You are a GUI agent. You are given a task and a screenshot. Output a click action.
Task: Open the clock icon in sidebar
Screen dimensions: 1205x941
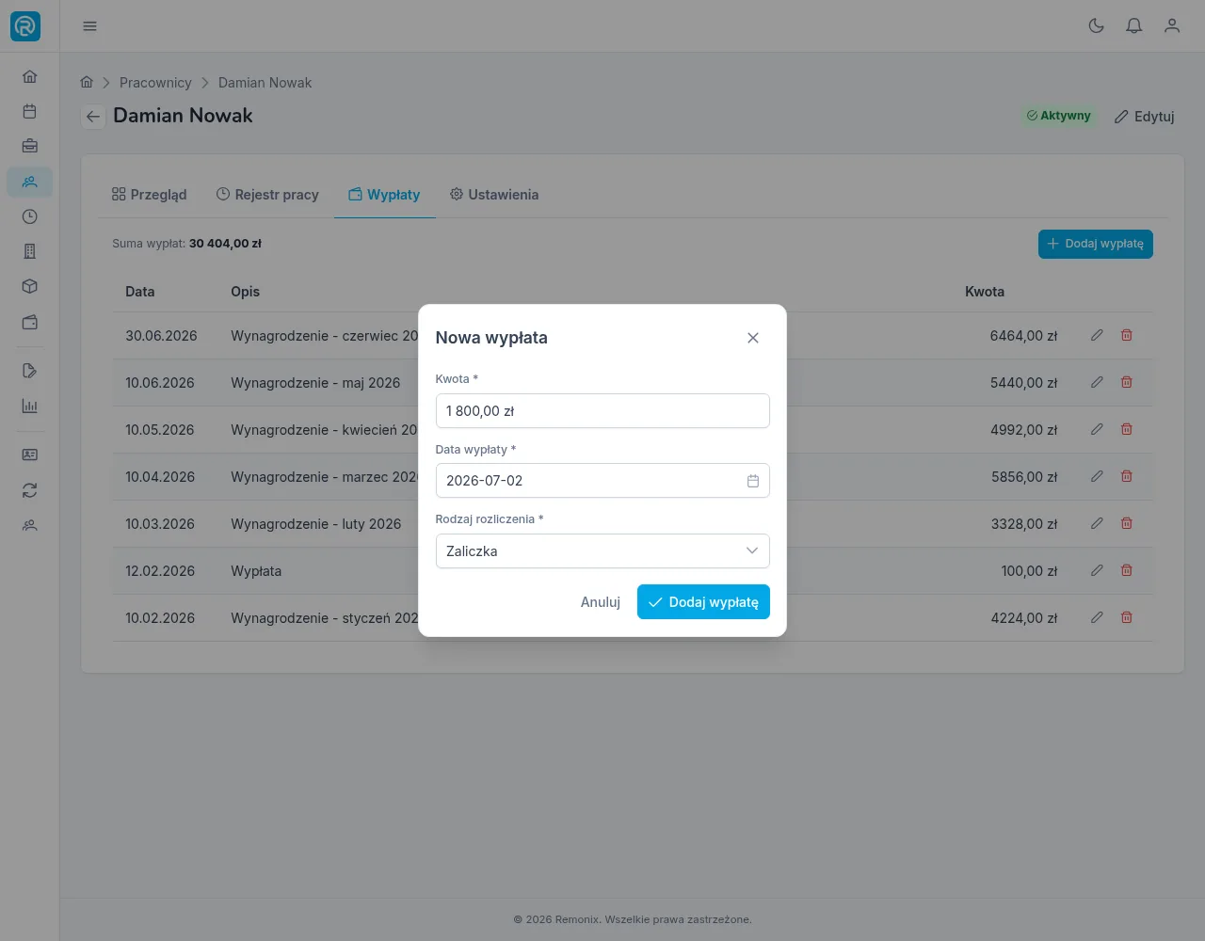click(29, 216)
